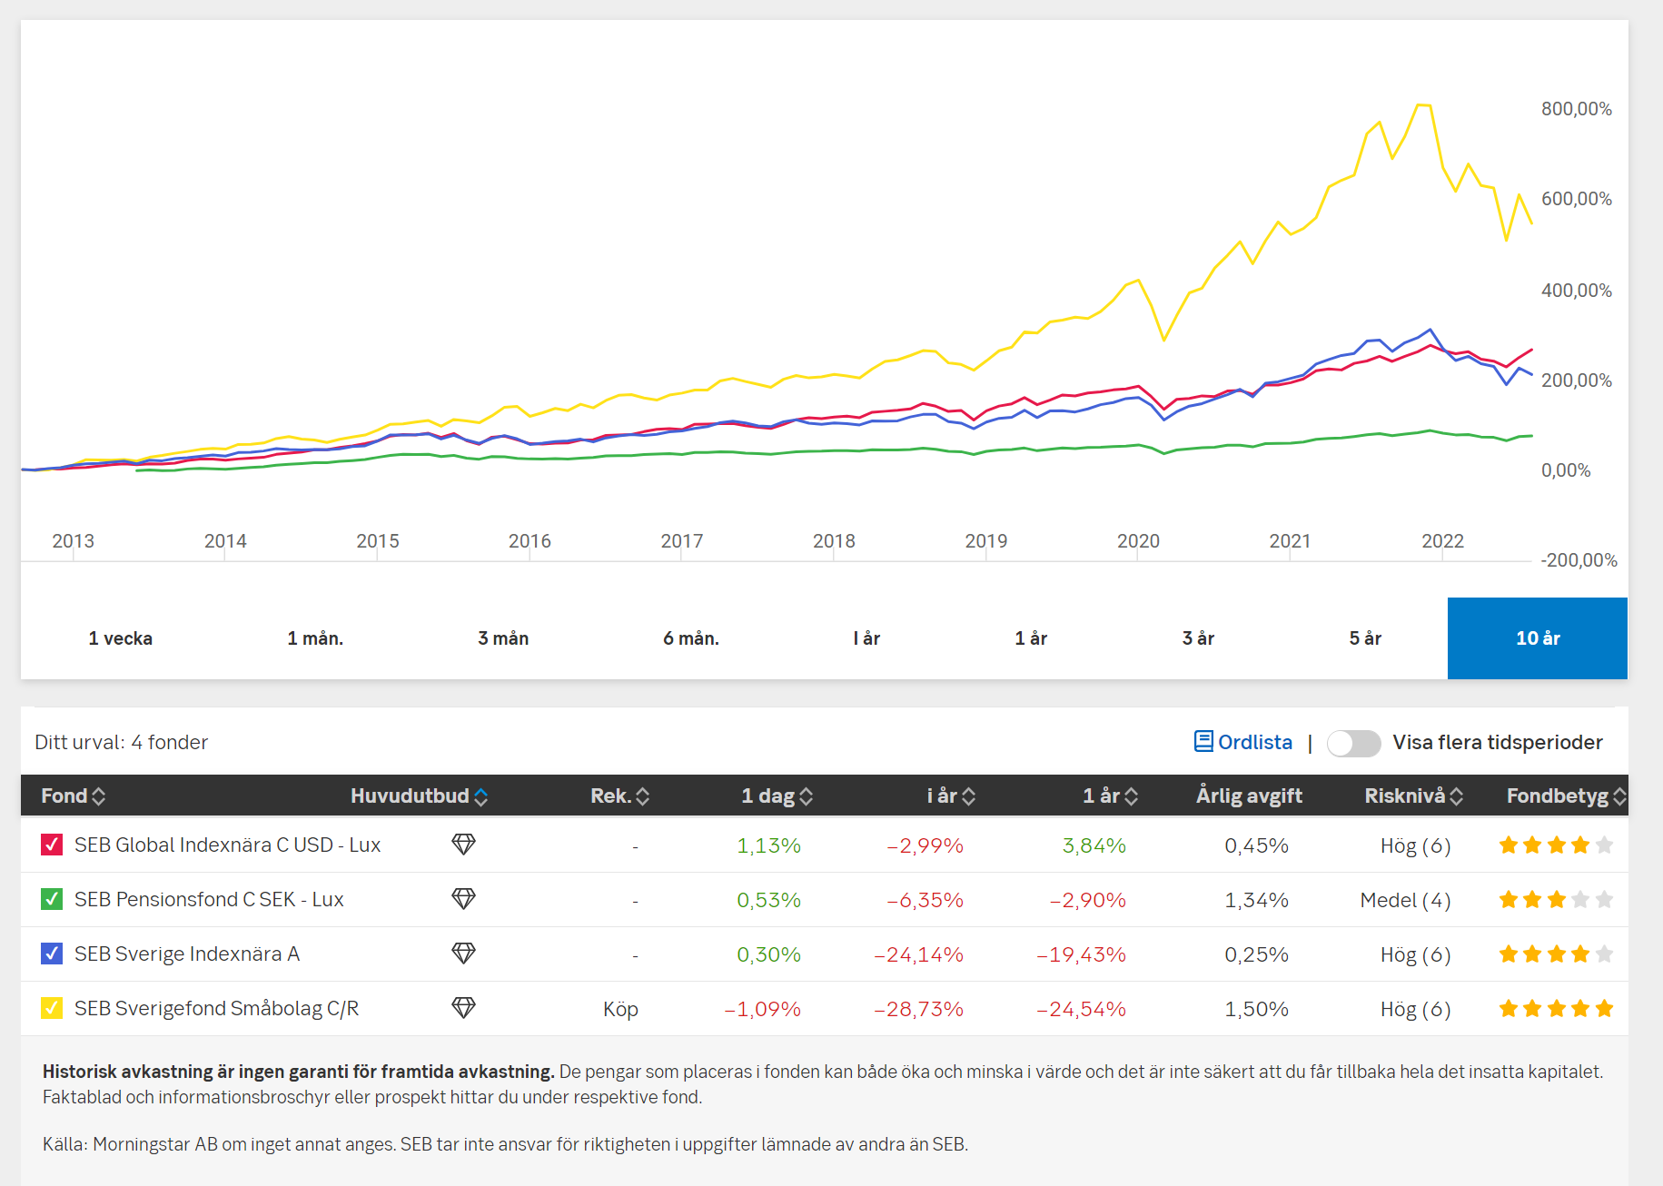This screenshot has height=1186, width=1663.
Task: Click the Ordlista book icon
Action: pyautogui.click(x=1203, y=742)
